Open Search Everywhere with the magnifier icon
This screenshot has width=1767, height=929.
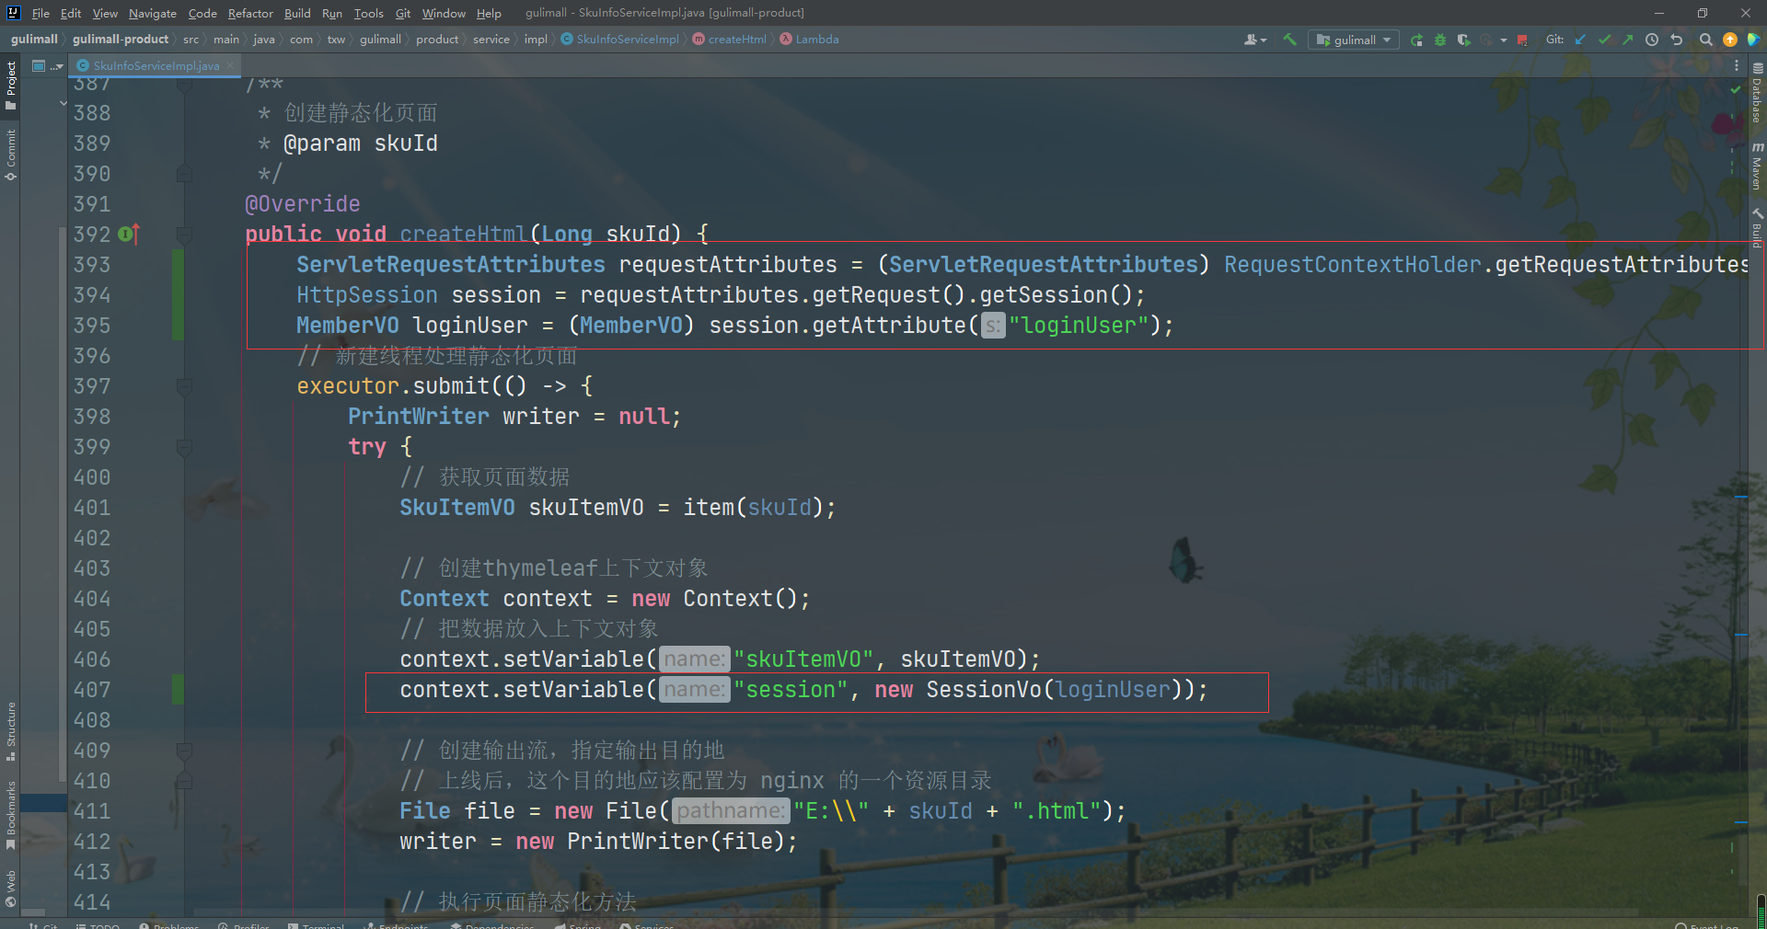[1705, 40]
